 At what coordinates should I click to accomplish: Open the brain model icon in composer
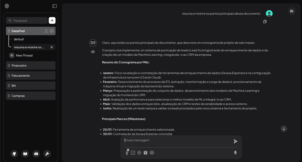click(152, 152)
